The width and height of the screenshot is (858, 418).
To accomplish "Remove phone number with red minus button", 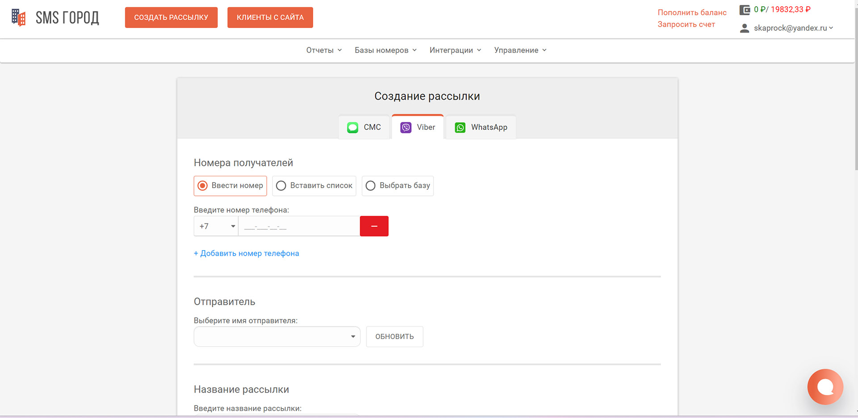I will click(x=374, y=226).
